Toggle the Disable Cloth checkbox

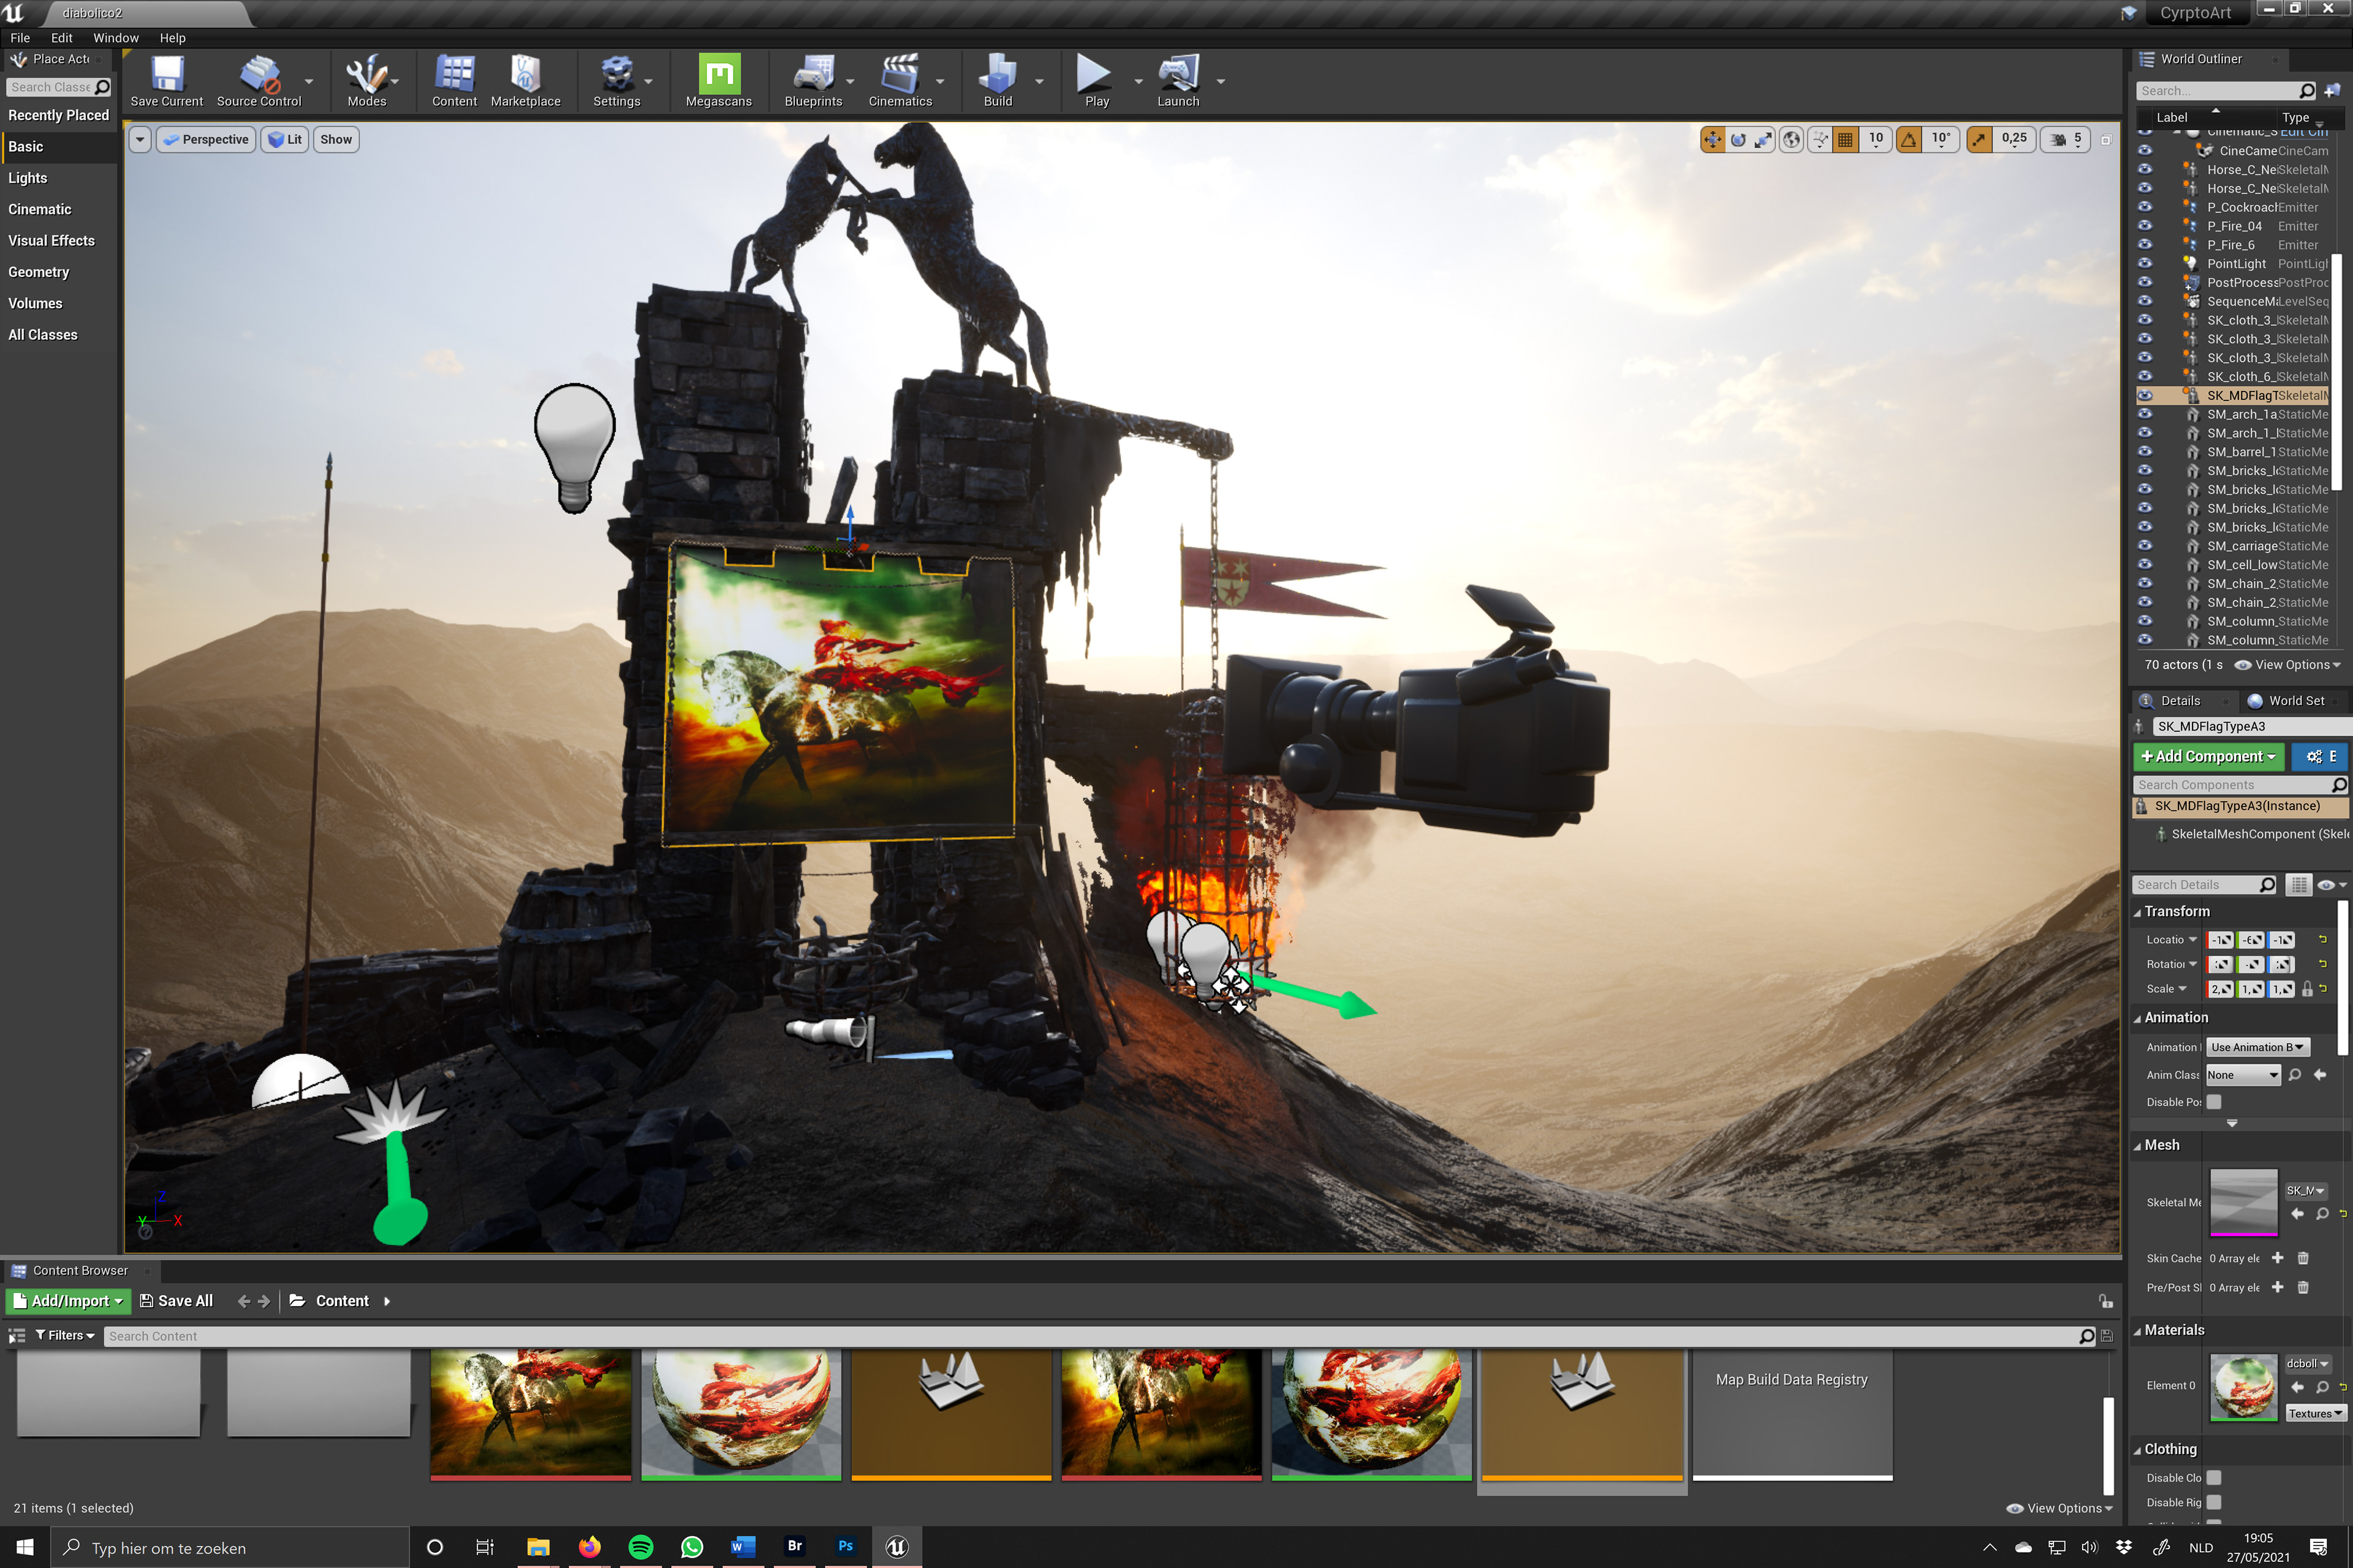(2214, 1478)
